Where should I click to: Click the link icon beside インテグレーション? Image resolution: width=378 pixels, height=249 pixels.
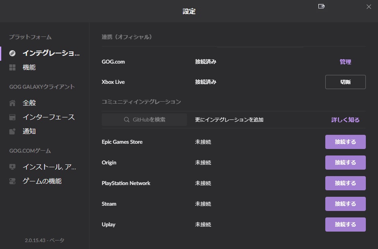12,53
